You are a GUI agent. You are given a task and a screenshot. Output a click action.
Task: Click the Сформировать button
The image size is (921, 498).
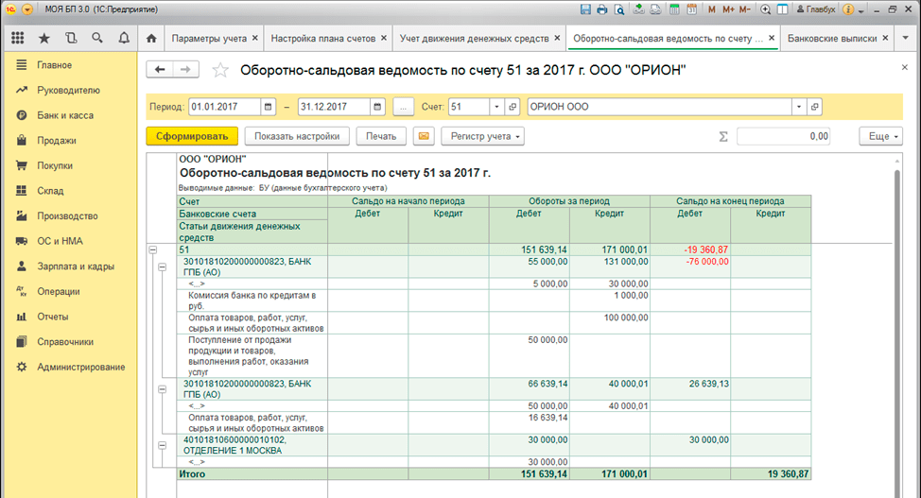[192, 136]
